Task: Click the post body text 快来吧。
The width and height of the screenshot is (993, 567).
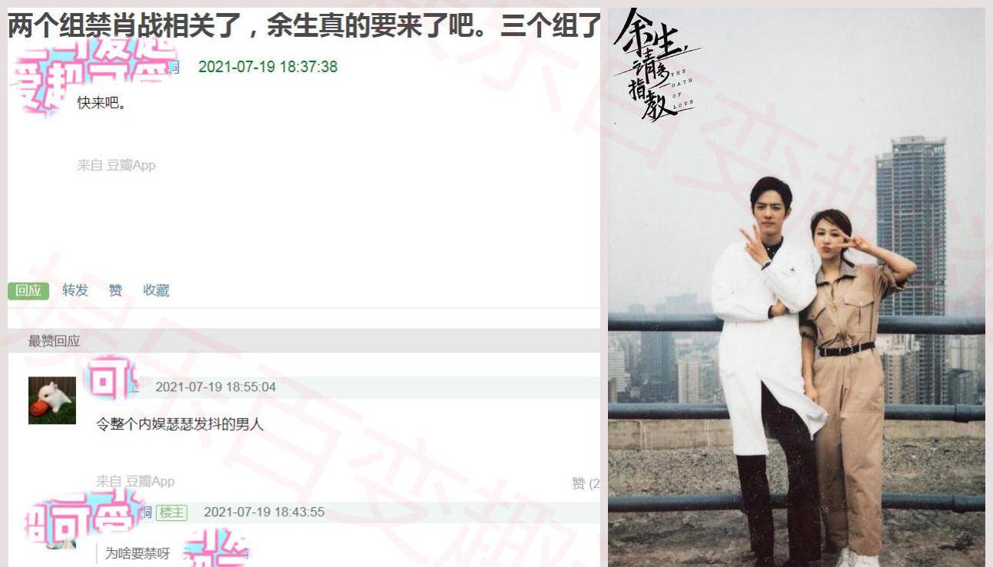Action: pyautogui.click(x=101, y=103)
